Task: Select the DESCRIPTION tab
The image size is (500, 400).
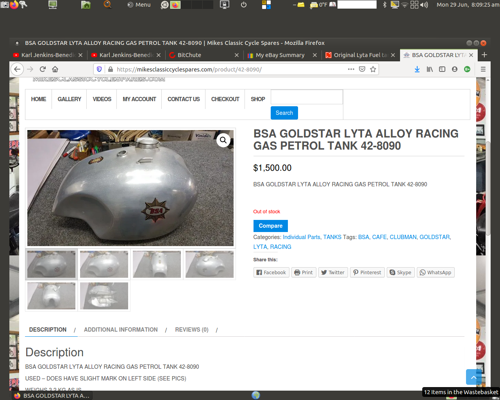Action: (48, 330)
